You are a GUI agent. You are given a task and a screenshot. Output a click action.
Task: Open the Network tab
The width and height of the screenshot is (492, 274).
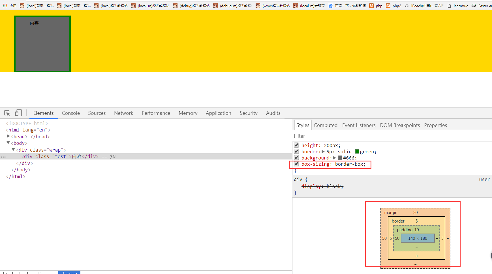pyautogui.click(x=124, y=113)
